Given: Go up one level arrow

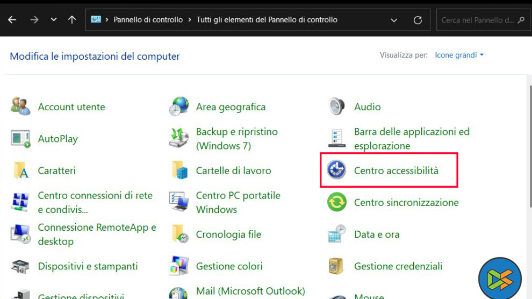Looking at the screenshot, I should [x=72, y=20].
